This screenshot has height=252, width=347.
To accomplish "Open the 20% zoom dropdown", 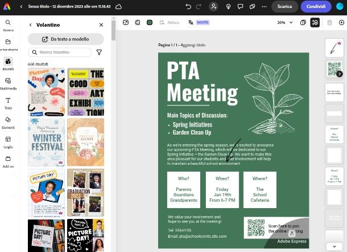I will pyautogui.click(x=285, y=22).
